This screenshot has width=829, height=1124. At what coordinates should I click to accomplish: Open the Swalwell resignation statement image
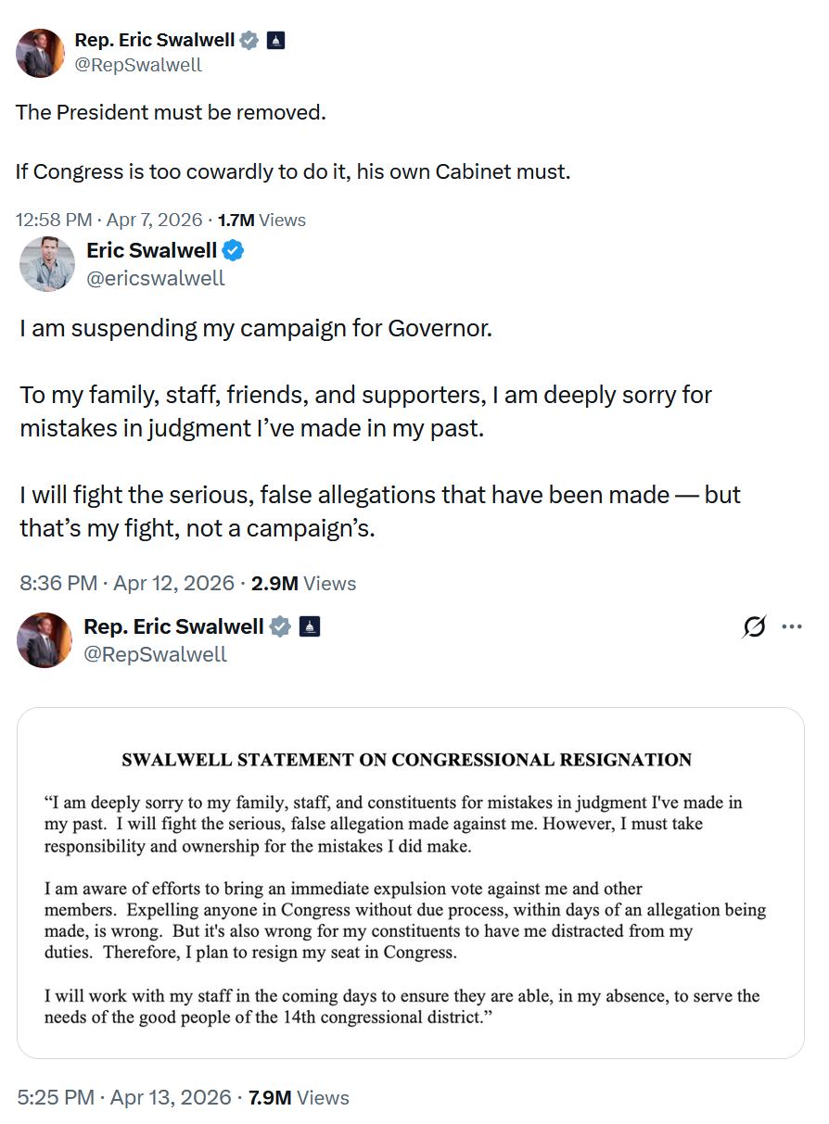coord(411,883)
